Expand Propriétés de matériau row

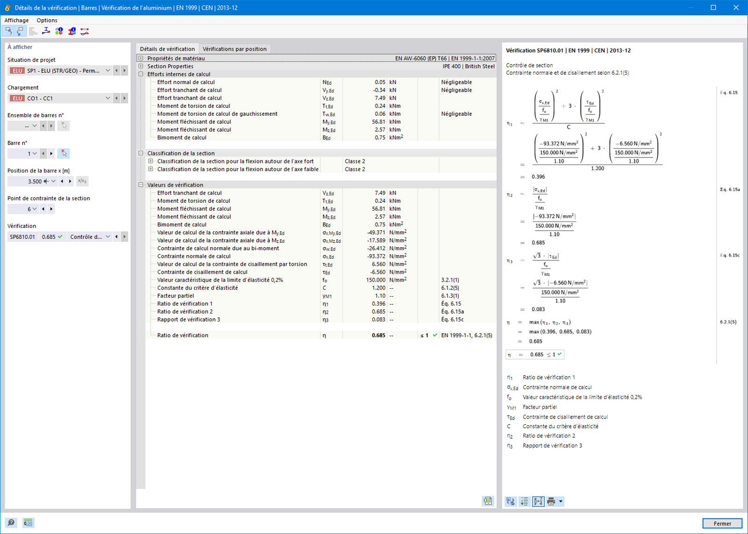coord(141,58)
